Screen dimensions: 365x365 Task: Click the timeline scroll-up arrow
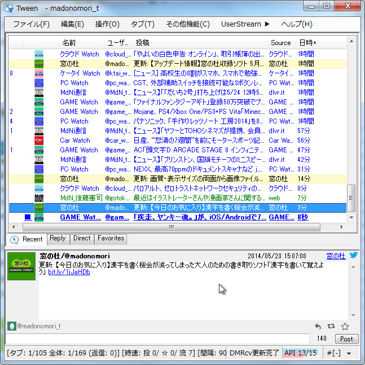(351, 41)
